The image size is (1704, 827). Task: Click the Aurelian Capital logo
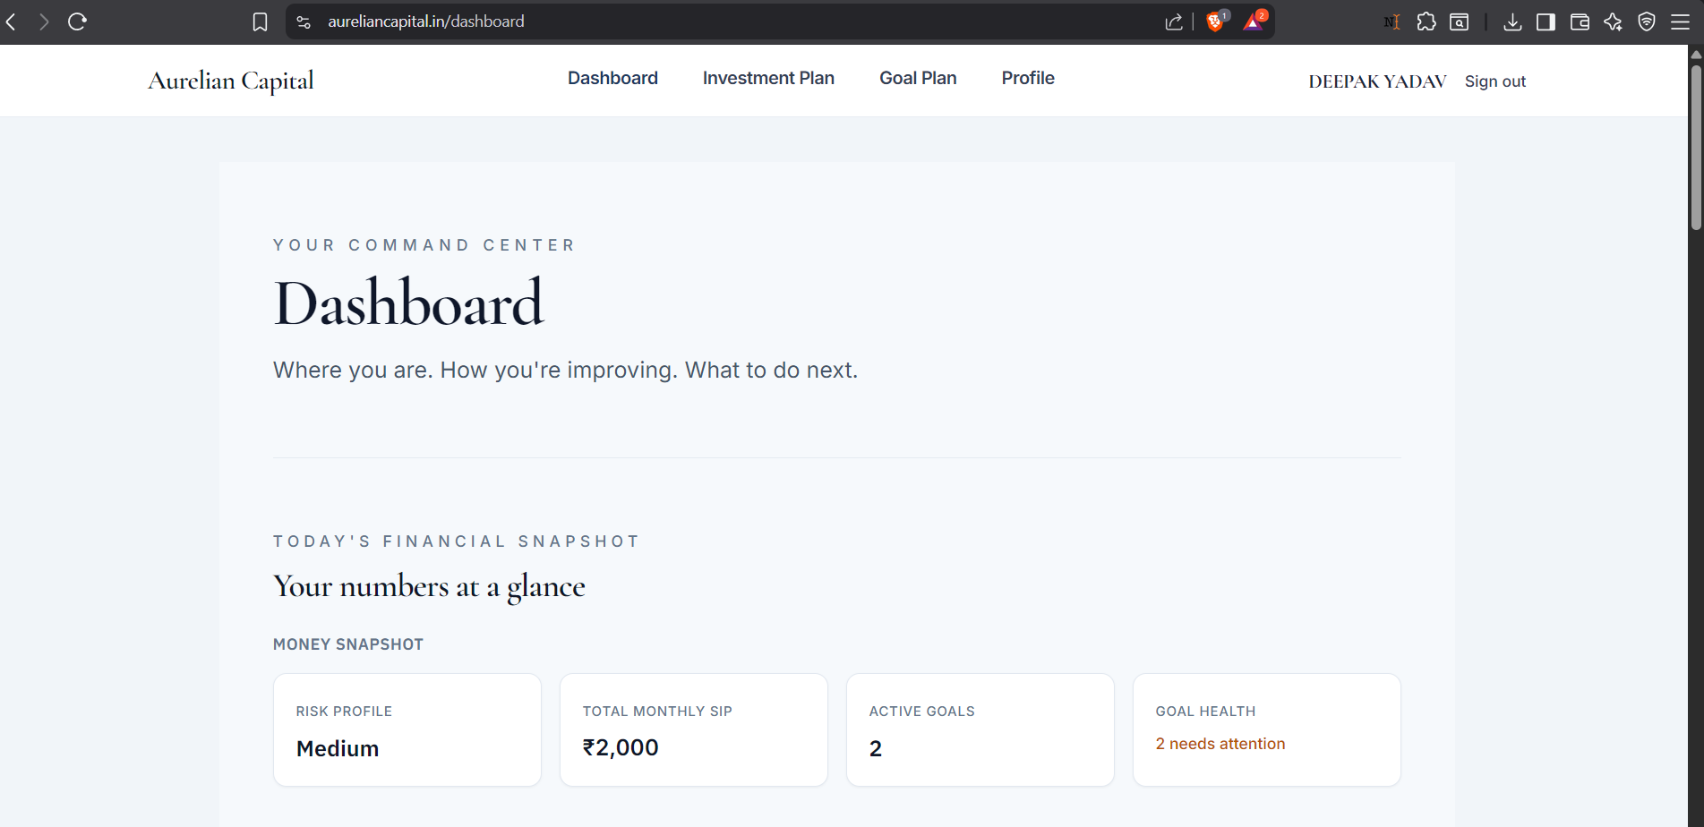click(x=230, y=80)
